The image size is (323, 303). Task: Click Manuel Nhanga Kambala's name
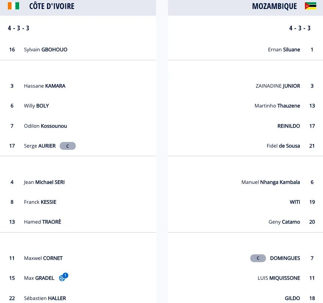270,182
